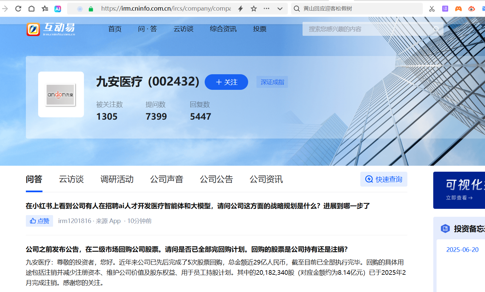
Task: Click the user name irm1201816
Action: pos(75,221)
